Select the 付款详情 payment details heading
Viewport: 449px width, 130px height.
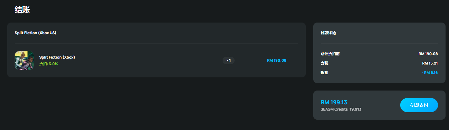pyautogui.click(x=328, y=33)
